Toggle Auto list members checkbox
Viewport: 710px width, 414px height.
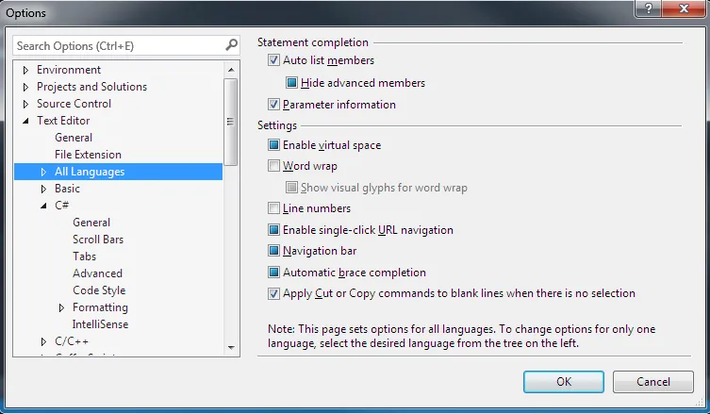pos(273,59)
